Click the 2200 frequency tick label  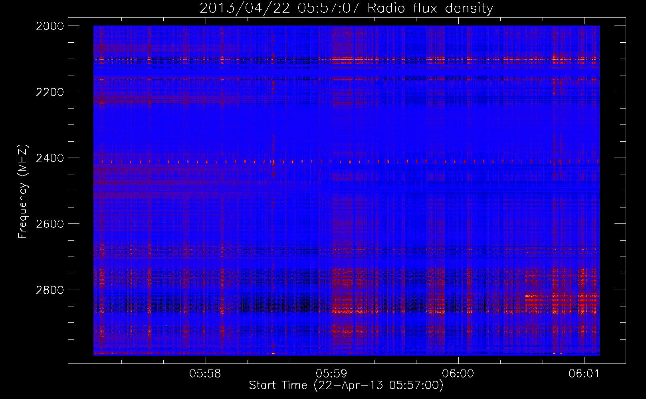pyautogui.click(x=50, y=92)
